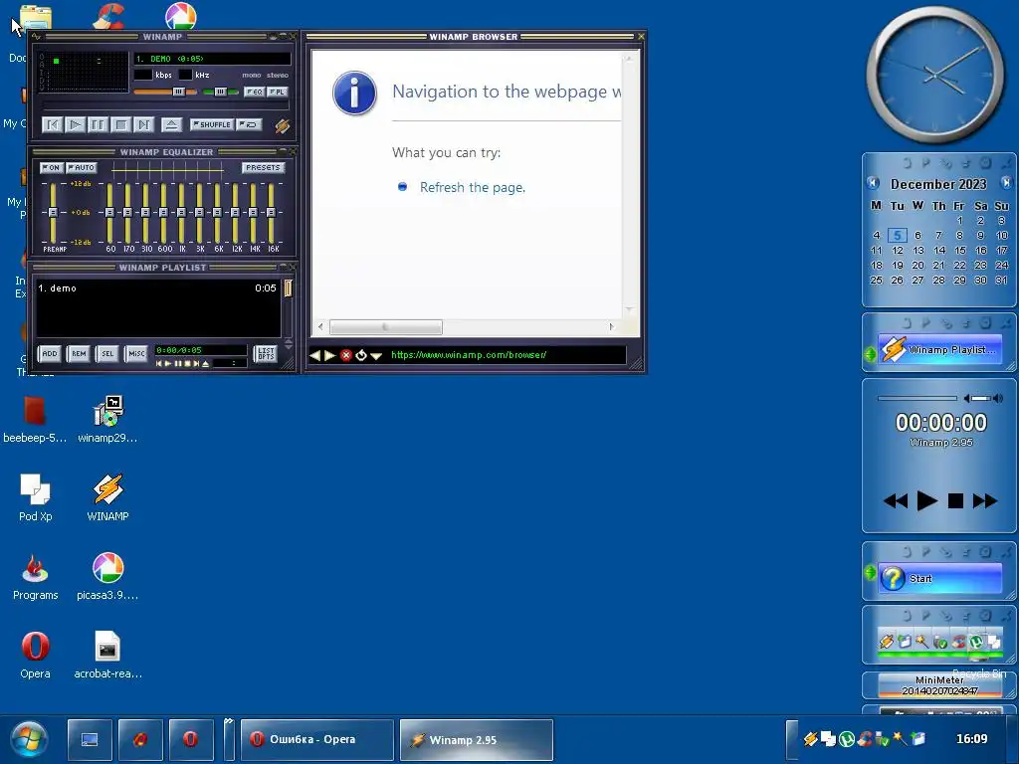The image size is (1019, 764).
Task: Pause playback in Winamp main window
Action: (98, 124)
